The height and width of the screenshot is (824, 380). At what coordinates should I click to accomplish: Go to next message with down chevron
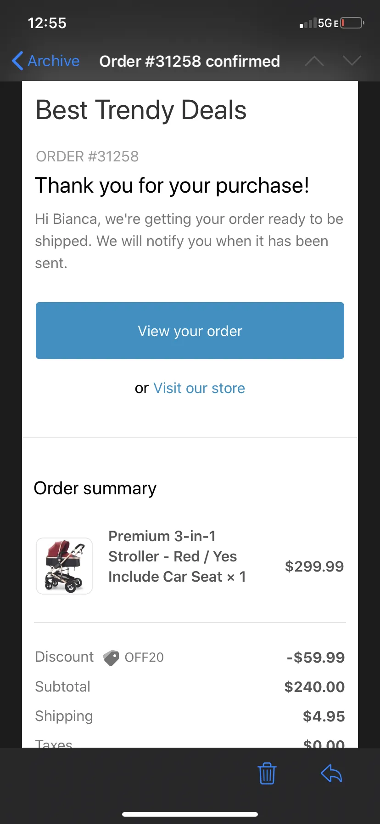coord(352,61)
